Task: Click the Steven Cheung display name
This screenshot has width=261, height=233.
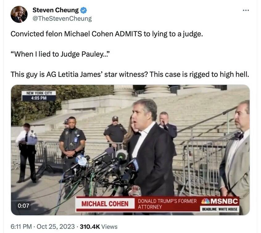Action: pos(56,10)
